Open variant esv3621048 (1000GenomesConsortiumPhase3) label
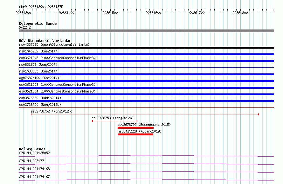The image size is (283, 184). [57, 58]
